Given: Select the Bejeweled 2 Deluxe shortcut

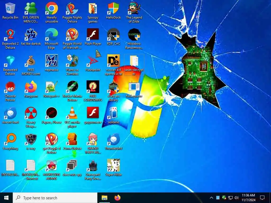Looking at the screenshot, I should [x=10, y=39].
